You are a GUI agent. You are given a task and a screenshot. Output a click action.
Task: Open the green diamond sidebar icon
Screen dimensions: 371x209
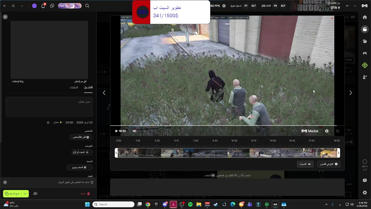365,65
